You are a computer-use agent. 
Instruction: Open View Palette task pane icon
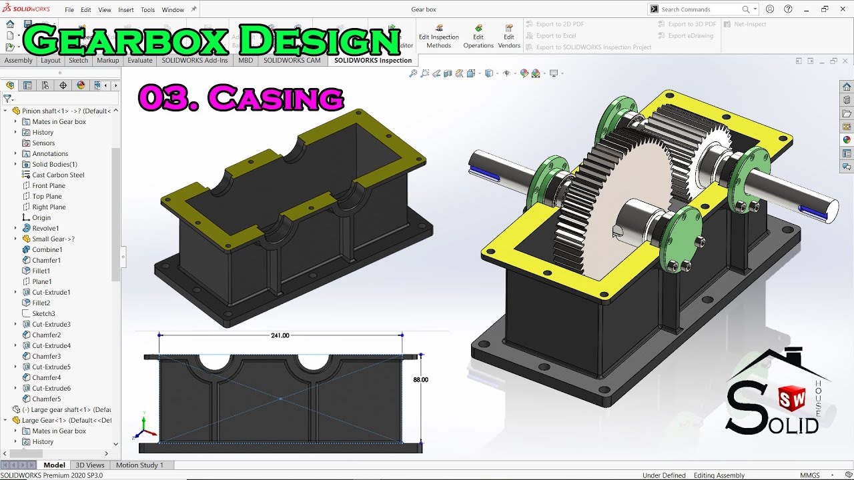[847, 127]
